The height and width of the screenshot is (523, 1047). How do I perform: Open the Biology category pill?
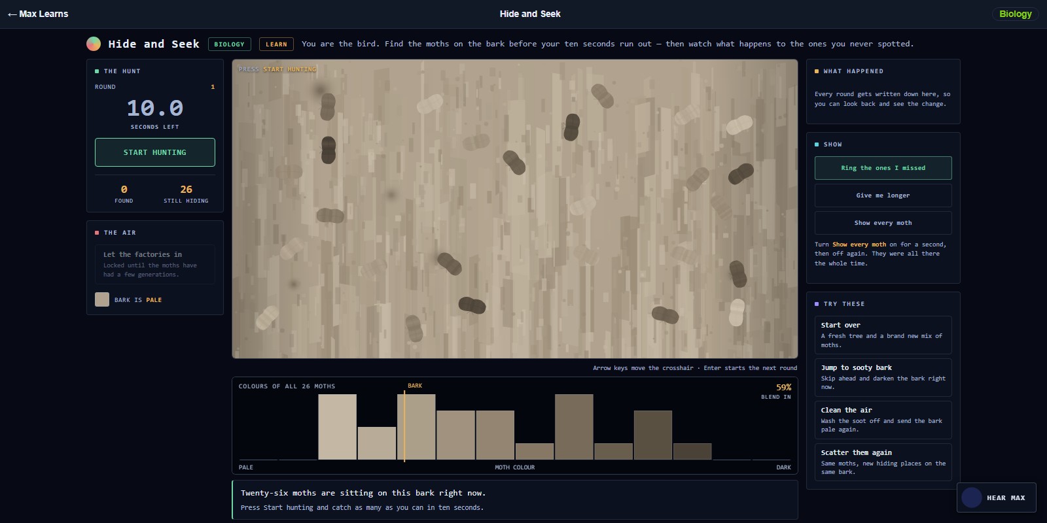click(1015, 14)
